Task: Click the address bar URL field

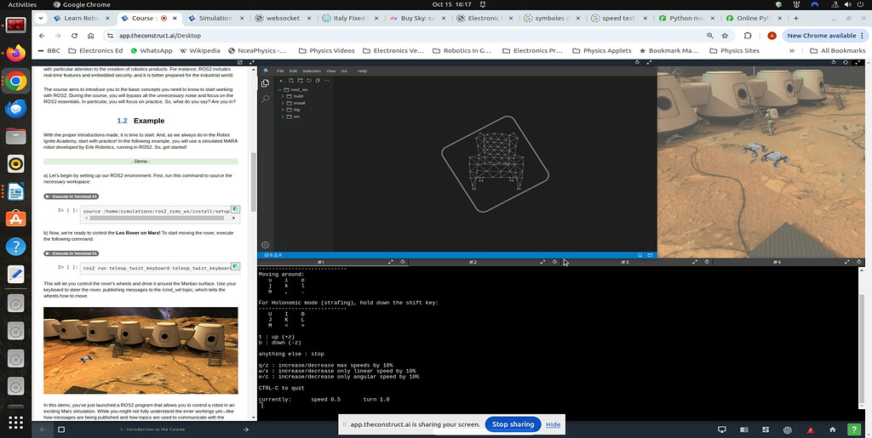Action: (406, 36)
